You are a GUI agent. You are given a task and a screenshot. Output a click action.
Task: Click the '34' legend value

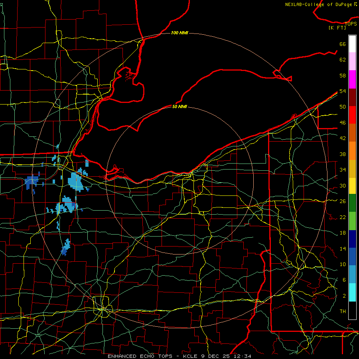[x=343, y=170]
